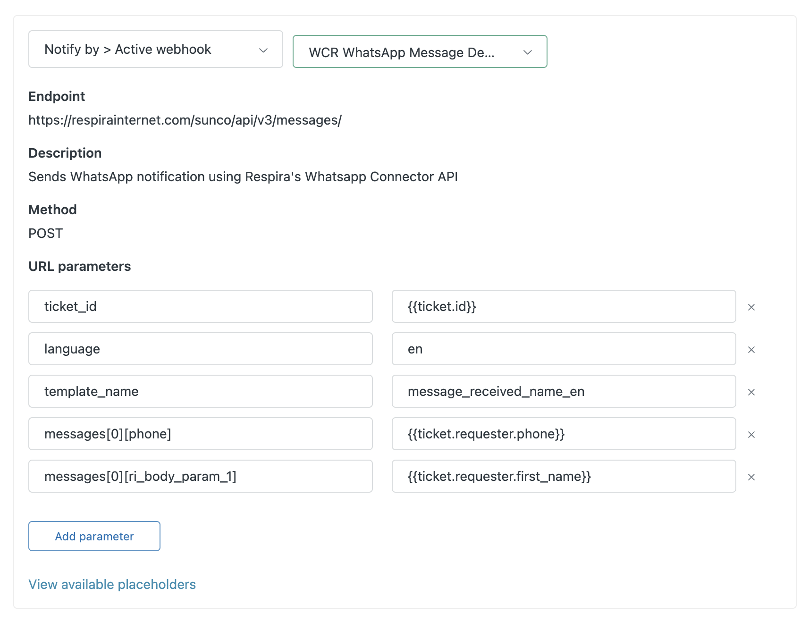Expand the WCR WhatsApp Message webhook selector
The image size is (809, 622).
(420, 52)
